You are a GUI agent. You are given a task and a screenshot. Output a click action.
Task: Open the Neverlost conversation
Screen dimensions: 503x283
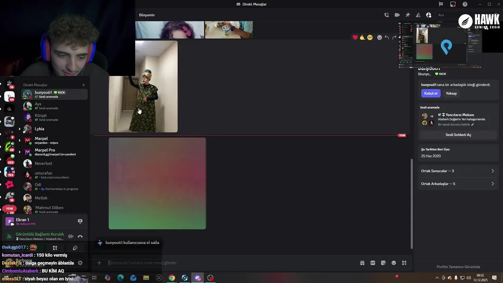pyautogui.click(x=54, y=164)
